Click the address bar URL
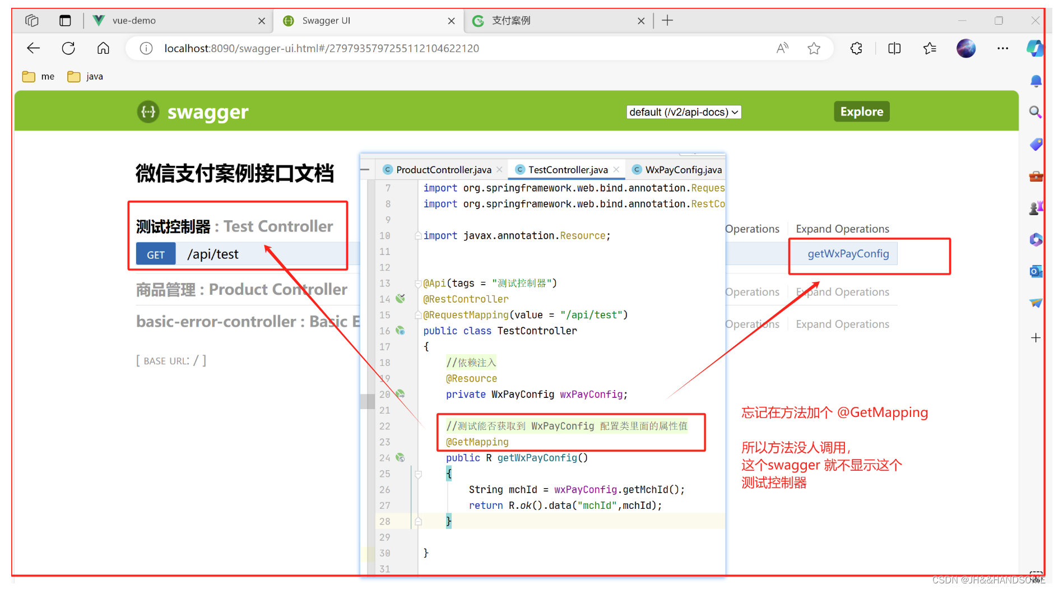 tap(322, 49)
